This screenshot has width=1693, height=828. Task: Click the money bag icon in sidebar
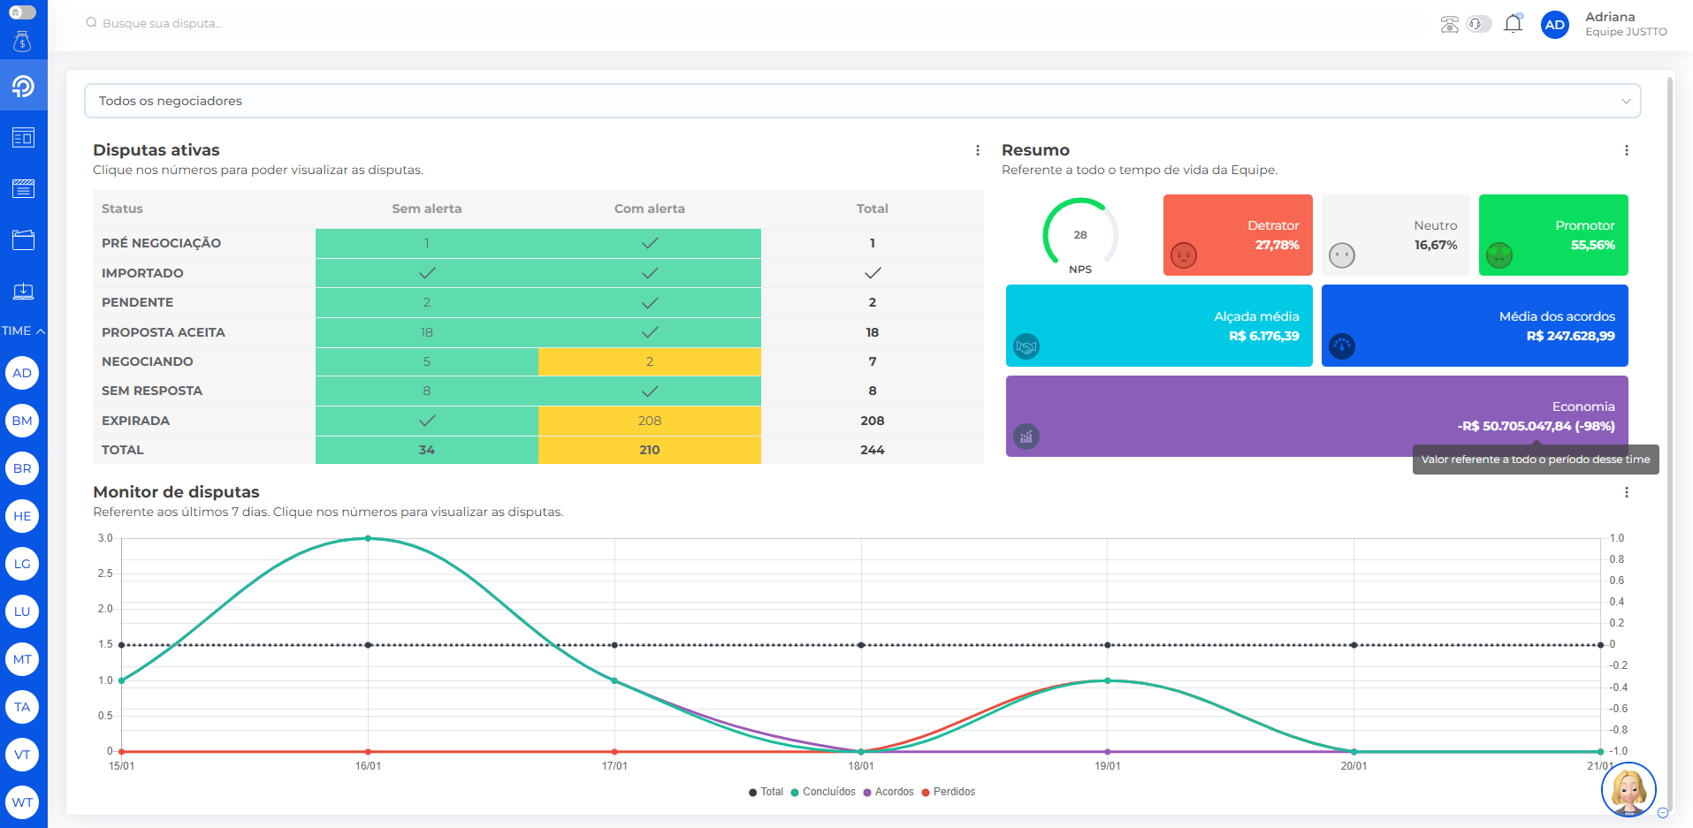tap(23, 42)
